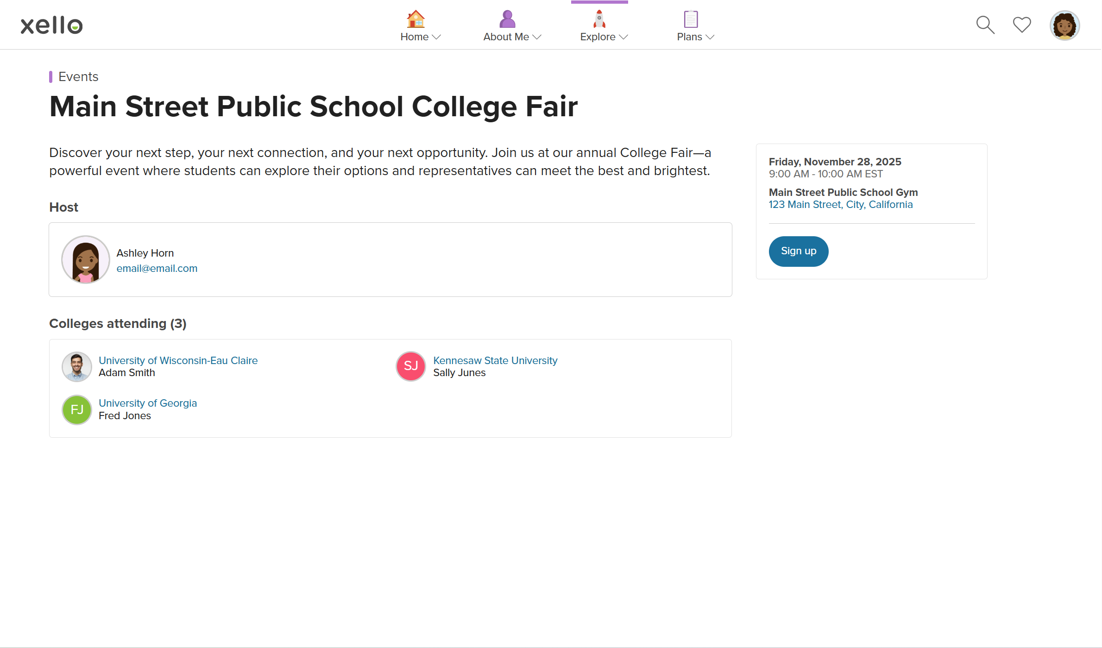Open your profile avatar icon

(1064, 25)
